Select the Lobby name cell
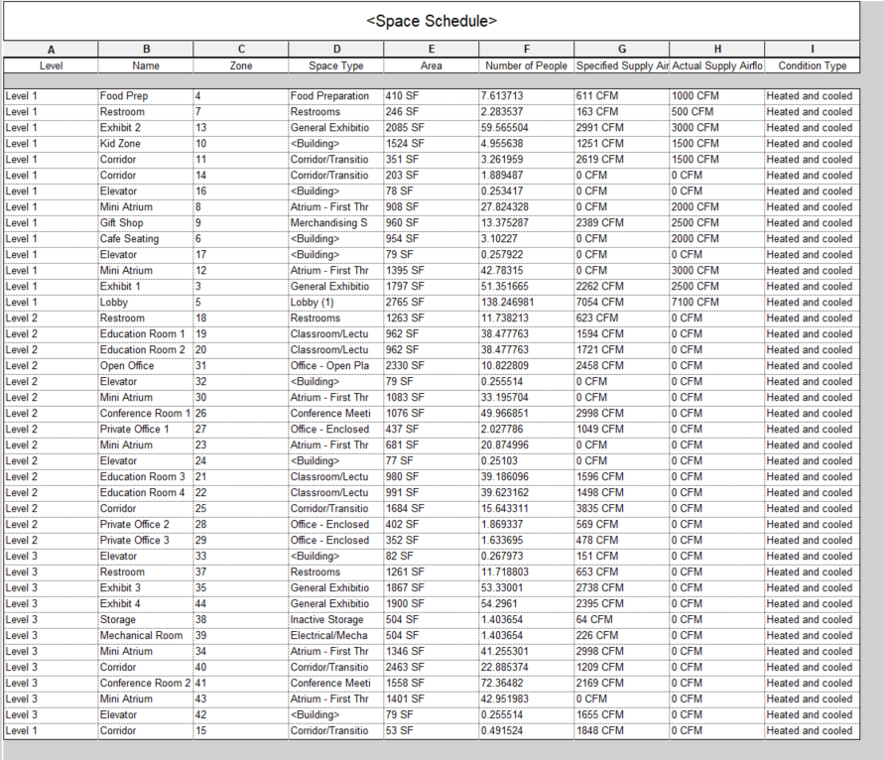Image resolution: width=884 pixels, height=760 pixels. 146,303
